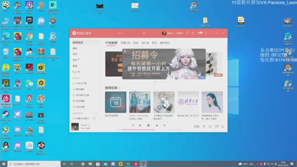The height and width of the screenshot is (167, 297).
Task: Skip to next track
Action: pos(157,125)
